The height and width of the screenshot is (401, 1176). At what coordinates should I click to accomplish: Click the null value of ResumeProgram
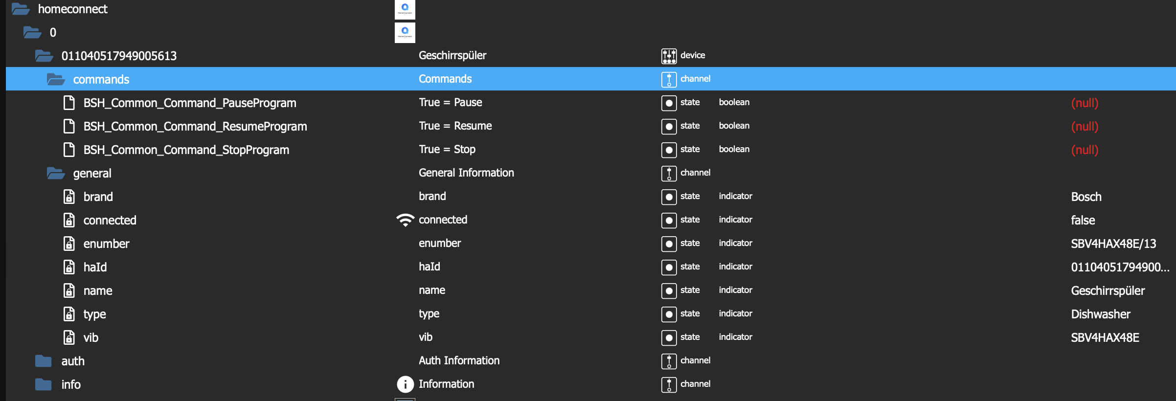click(x=1085, y=126)
